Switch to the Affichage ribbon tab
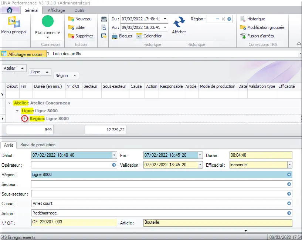This screenshot has height=240, width=302. [x=56, y=10]
